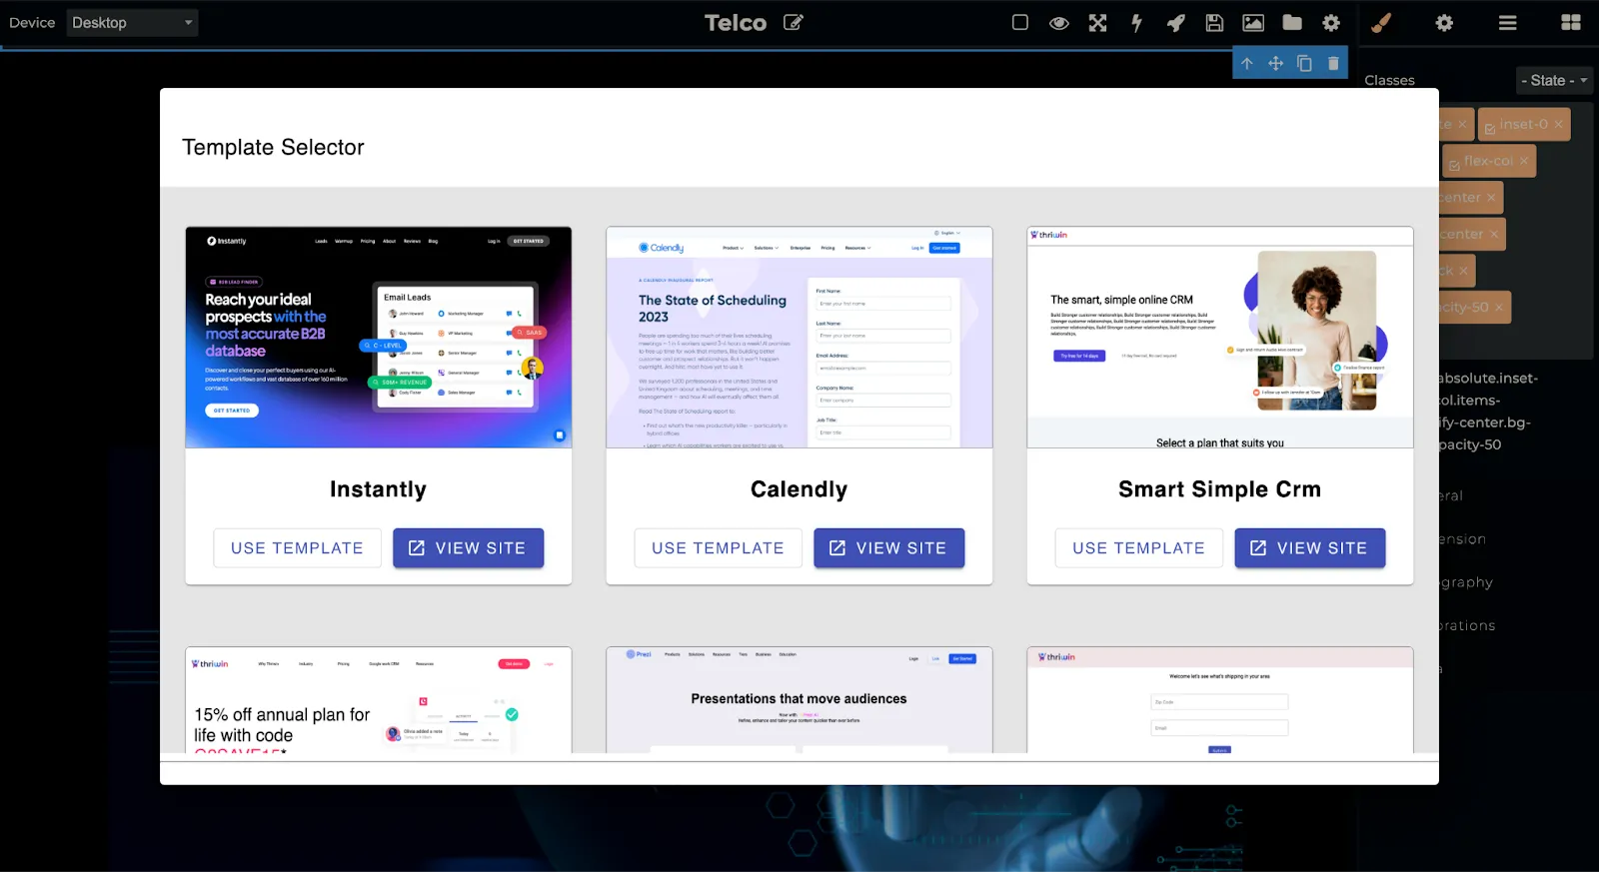The width and height of the screenshot is (1599, 872).
Task: Click the Instantly template title text
Action: click(x=379, y=489)
